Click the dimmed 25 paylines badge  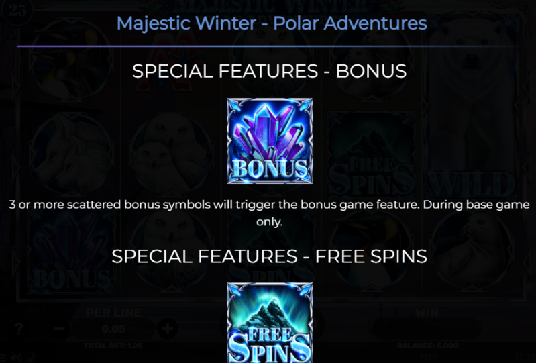(17, 10)
